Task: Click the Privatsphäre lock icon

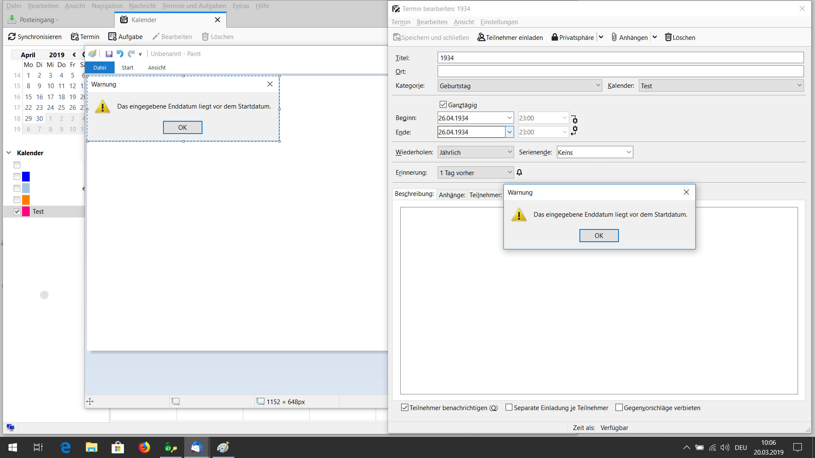Action: pyautogui.click(x=554, y=37)
